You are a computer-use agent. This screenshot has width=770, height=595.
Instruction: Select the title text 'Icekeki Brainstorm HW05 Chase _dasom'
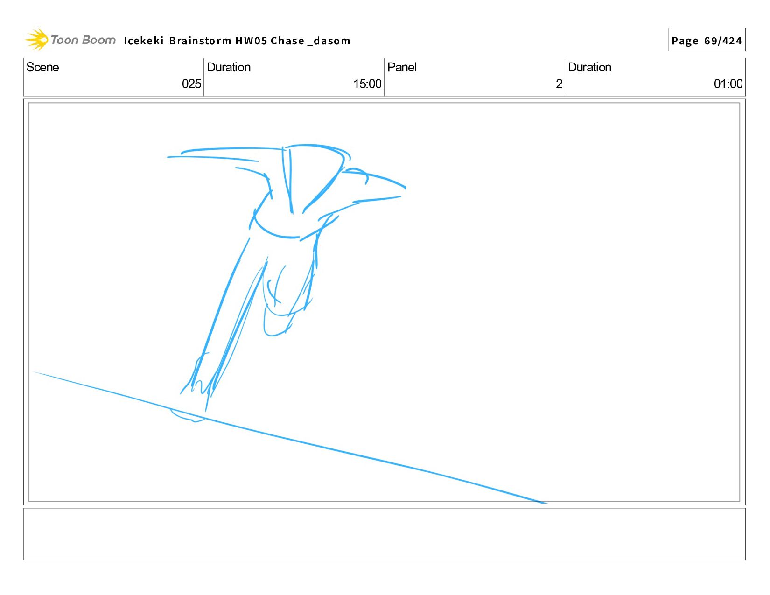pos(237,41)
